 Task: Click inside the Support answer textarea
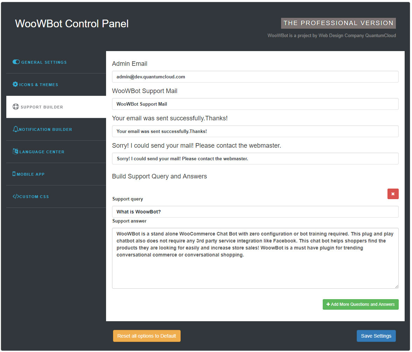point(255,258)
